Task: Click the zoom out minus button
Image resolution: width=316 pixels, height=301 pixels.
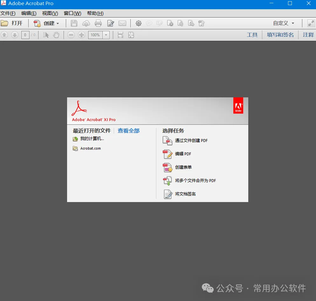Action: click(71, 35)
